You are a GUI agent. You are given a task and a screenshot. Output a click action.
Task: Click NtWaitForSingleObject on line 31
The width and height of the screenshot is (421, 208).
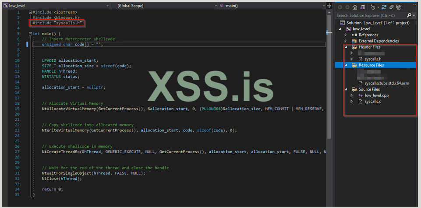pyautogui.click(x=67, y=173)
